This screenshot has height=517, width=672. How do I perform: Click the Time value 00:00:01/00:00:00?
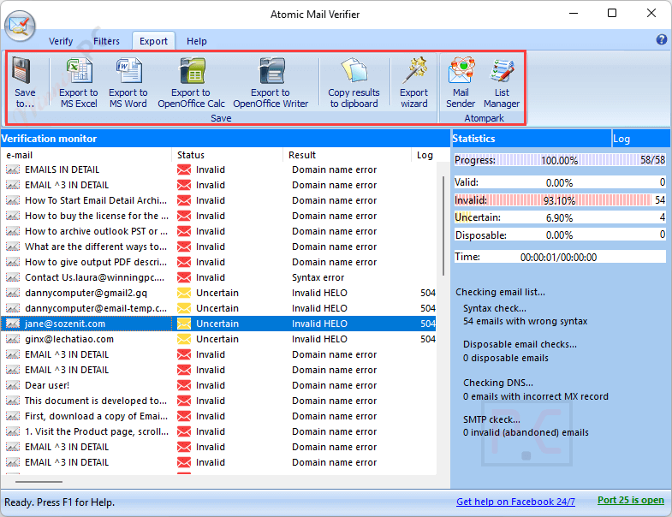(558, 257)
